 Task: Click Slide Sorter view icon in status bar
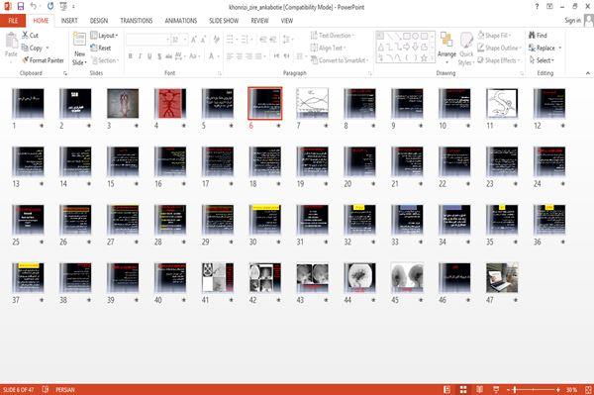(463, 389)
